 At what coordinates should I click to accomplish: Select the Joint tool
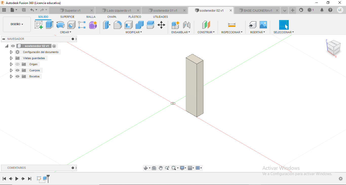point(186,25)
